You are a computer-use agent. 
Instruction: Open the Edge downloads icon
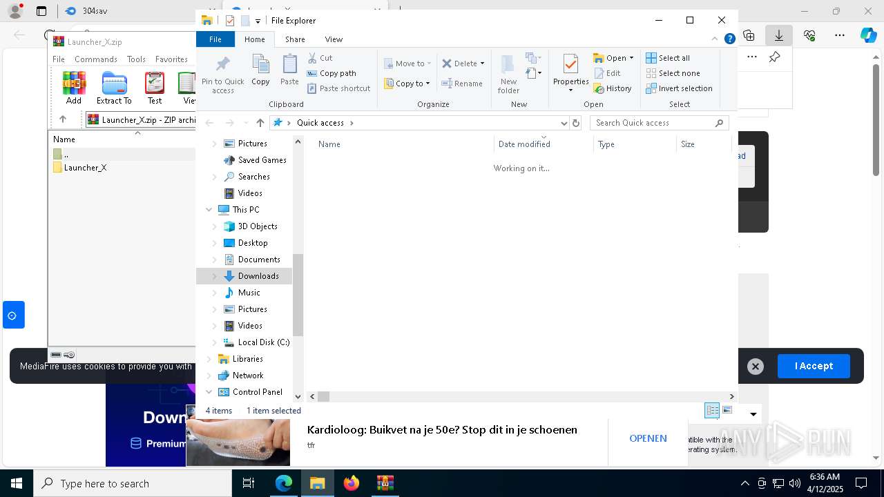point(779,35)
